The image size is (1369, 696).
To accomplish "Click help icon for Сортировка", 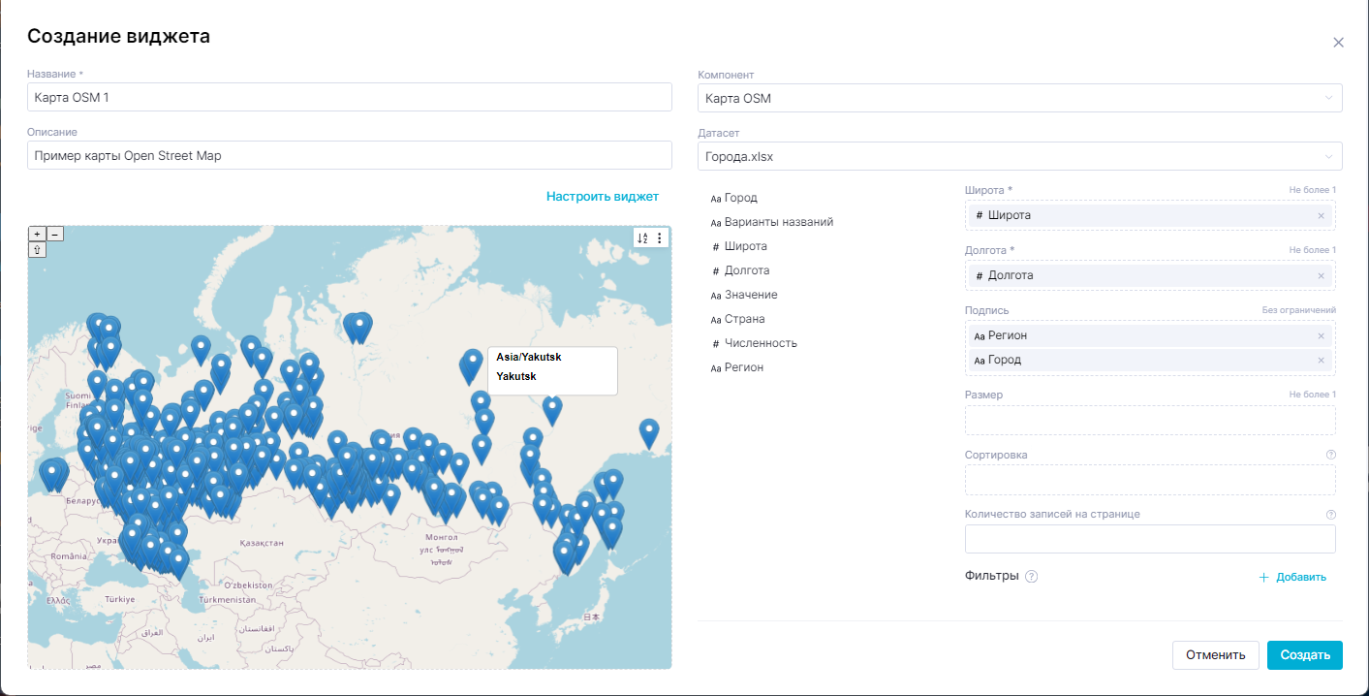I will [x=1330, y=455].
